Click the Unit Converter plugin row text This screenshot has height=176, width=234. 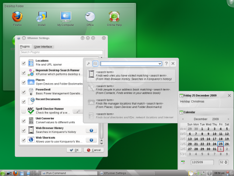click(x=55, y=120)
